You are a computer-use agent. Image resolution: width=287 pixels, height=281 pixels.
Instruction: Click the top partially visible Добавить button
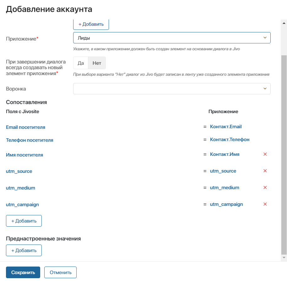(91, 25)
